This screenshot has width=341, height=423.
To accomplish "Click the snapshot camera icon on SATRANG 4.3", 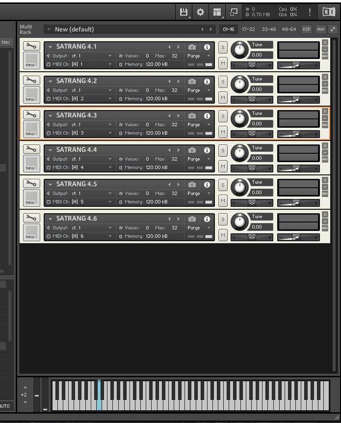I will (192, 116).
